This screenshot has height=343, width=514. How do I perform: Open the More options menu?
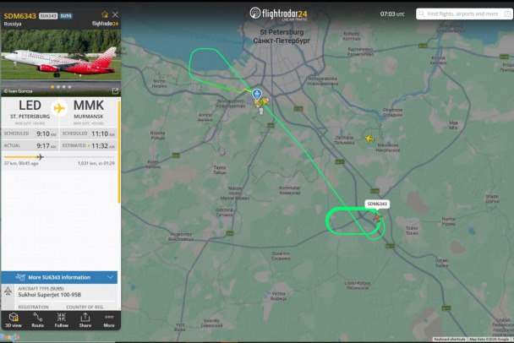click(109, 320)
